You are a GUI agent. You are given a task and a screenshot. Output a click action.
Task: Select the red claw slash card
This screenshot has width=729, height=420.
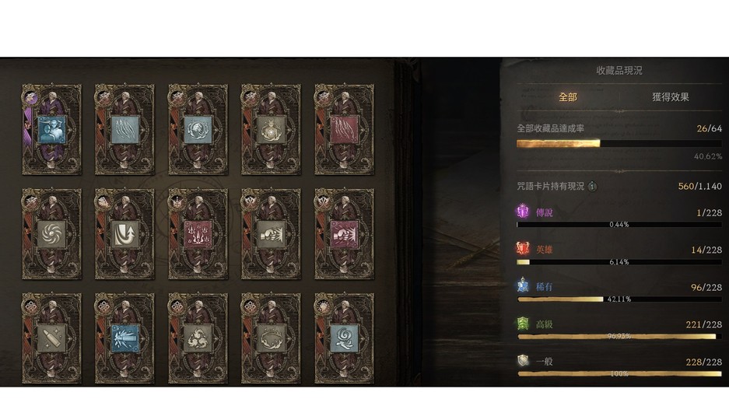(344, 130)
